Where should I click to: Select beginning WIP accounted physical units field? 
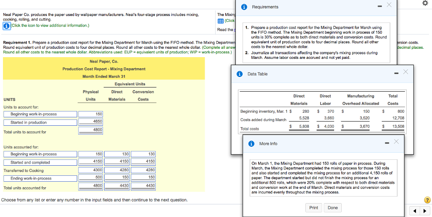(91, 154)
